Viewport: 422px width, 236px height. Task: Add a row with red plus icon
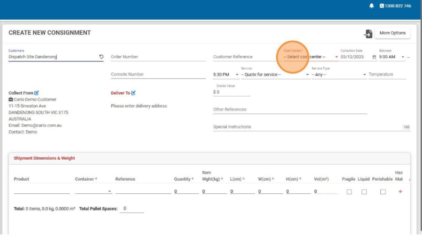[400, 192]
